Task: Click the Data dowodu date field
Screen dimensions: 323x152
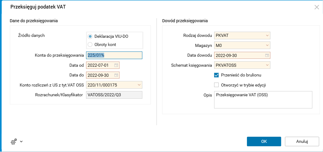Action: [239, 55]
